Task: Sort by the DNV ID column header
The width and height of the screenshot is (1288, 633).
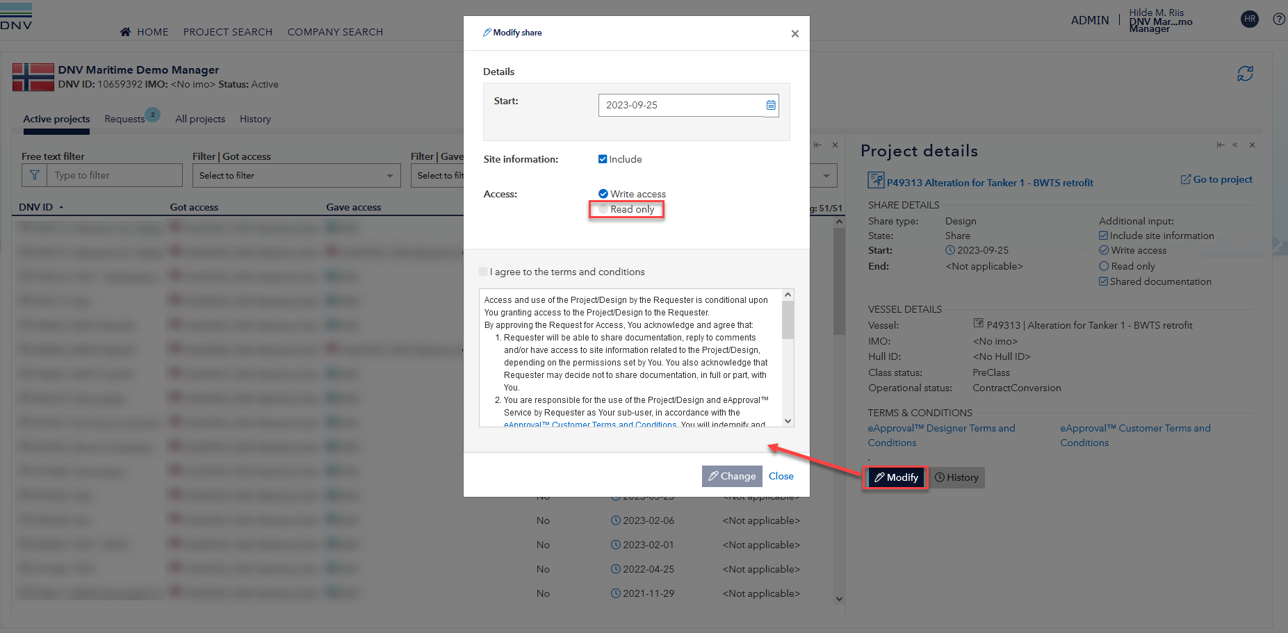Action: click(x=36, y=207)
